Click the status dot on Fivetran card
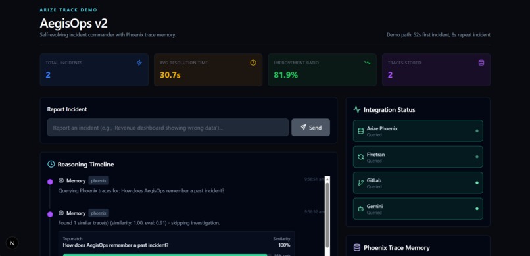Image resolution: width=530 pixels, height=256 pixels. 477,157
